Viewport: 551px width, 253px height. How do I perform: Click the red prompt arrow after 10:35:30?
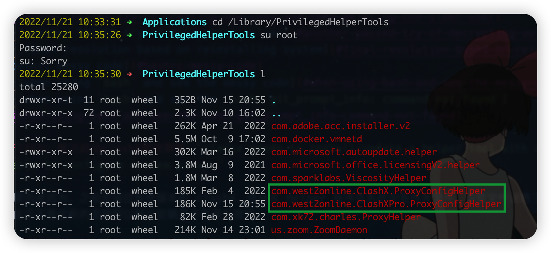point(129,74)
